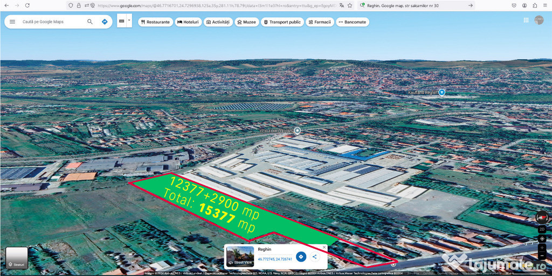Switch map to 2D view

pos(542,229)
